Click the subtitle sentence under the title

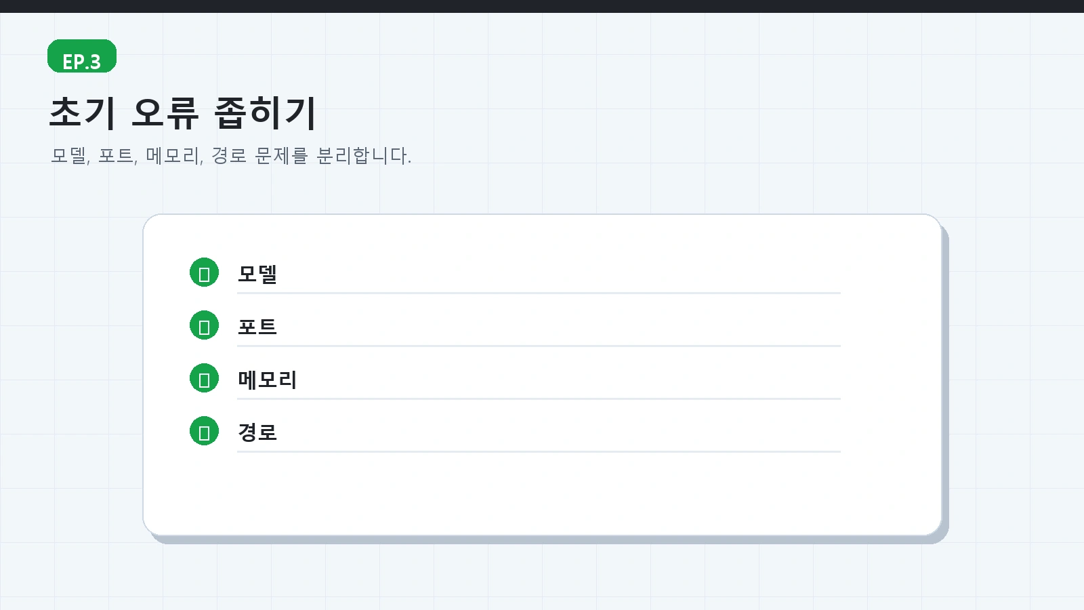point(231,156)
